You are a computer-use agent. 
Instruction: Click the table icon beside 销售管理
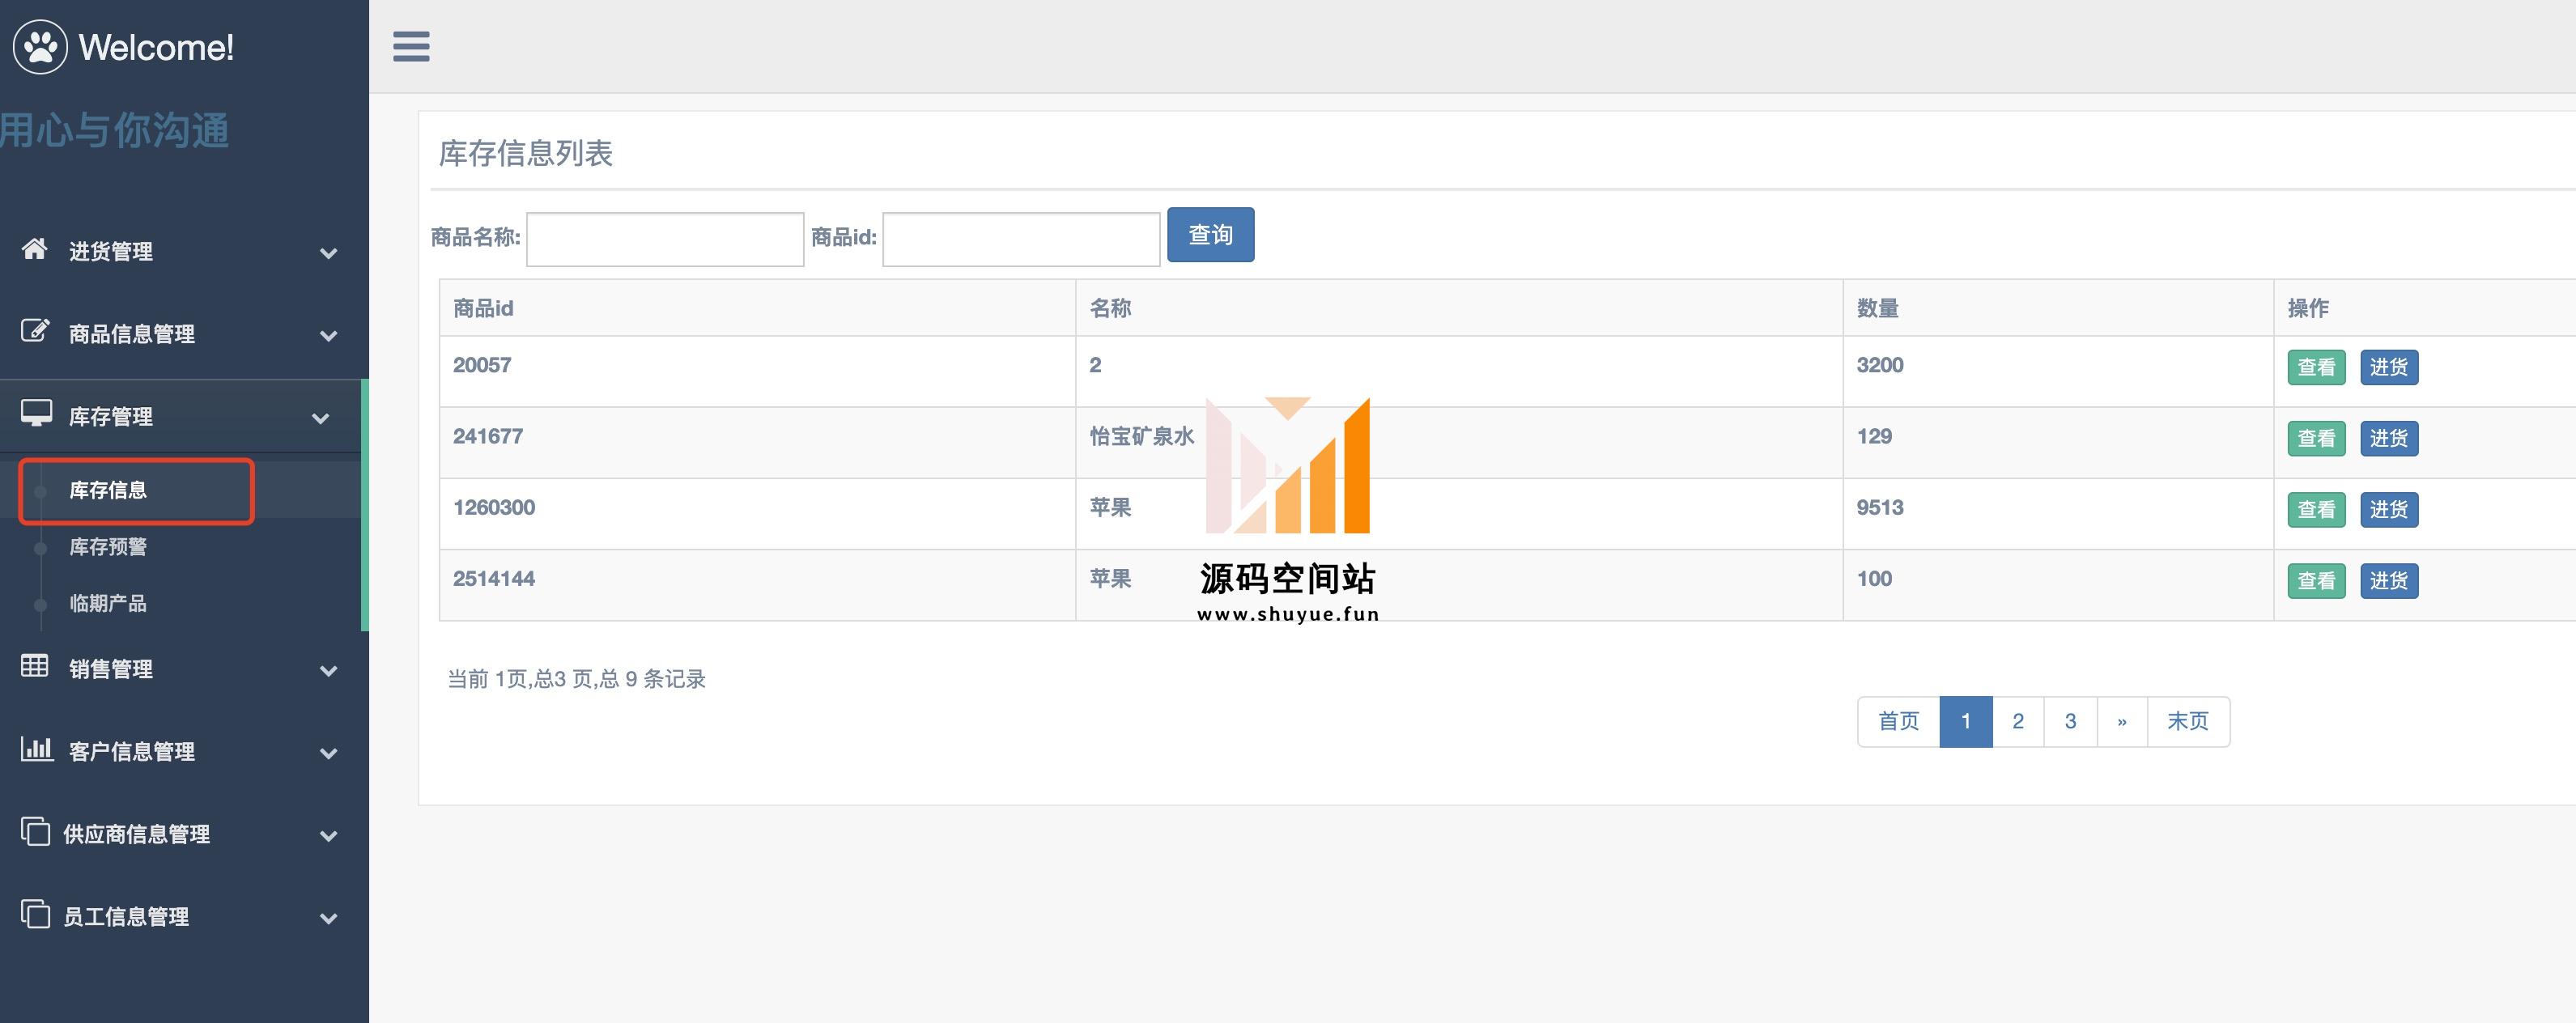coord(35,666)
